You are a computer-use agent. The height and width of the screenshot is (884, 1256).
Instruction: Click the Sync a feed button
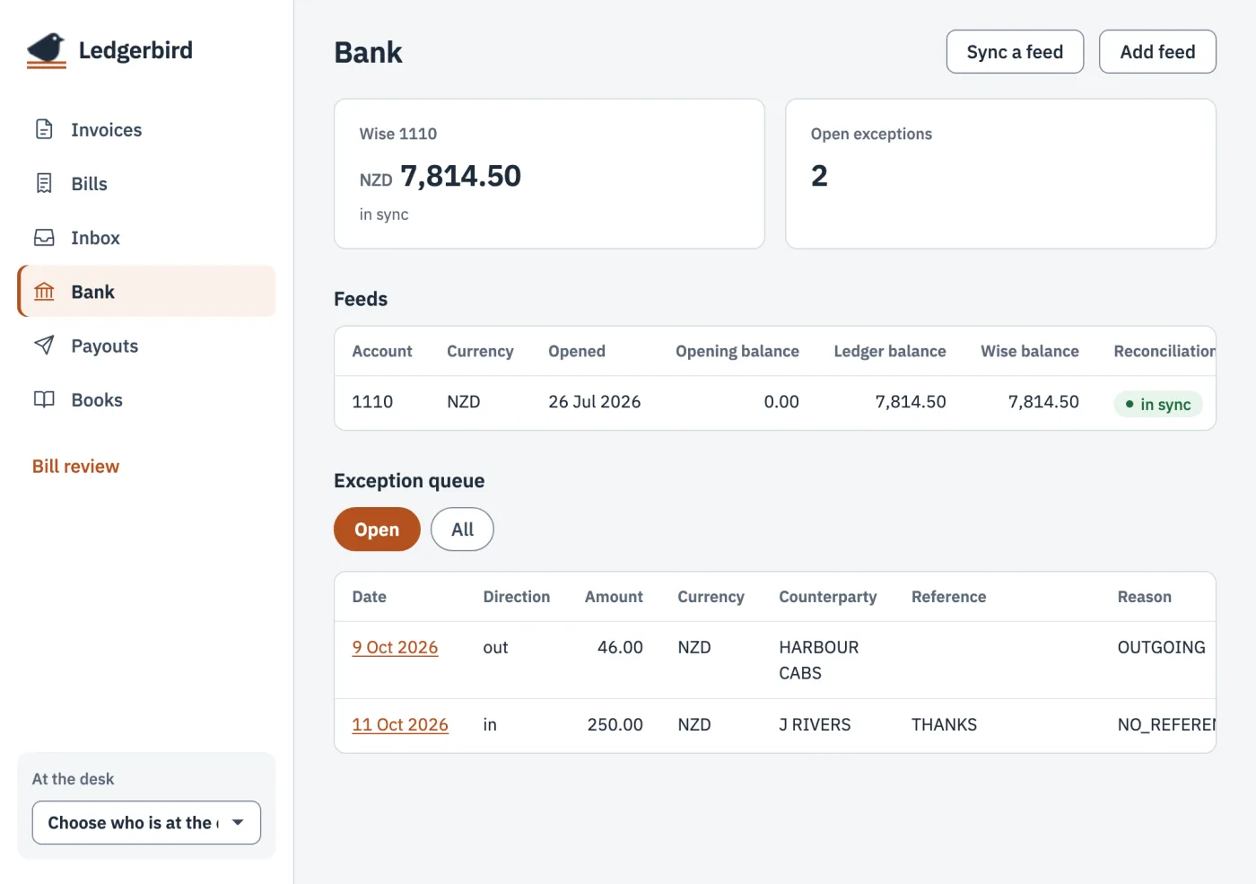(1015, 52)
